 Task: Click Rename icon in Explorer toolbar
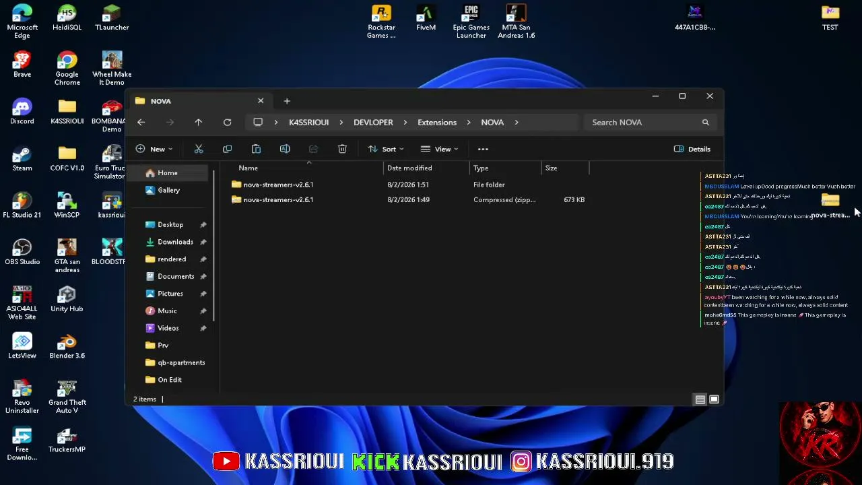pyautogui.click(x=285, y=149)
